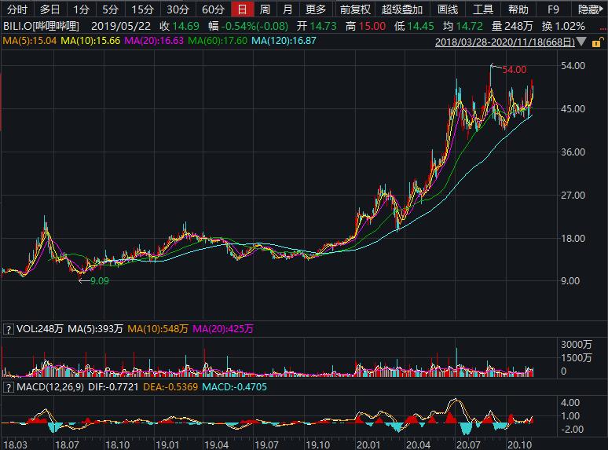This screenshot has width=608, height=450.
Task: Choose the 60分 period tab
Action: coord(212,9)
